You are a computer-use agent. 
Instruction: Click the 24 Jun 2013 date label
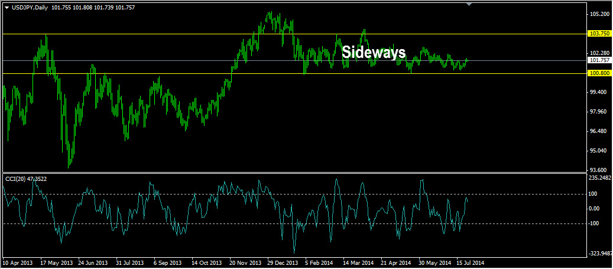(x=92, y=262)
